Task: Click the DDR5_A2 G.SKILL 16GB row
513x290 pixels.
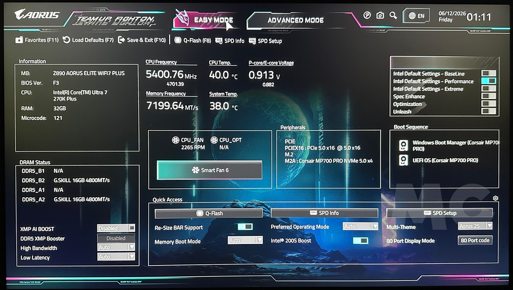Action: (x=66, y=199)
